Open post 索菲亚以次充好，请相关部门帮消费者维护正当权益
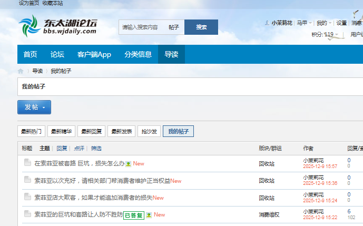This screenshot has width=363, height=226. point(102,181)
